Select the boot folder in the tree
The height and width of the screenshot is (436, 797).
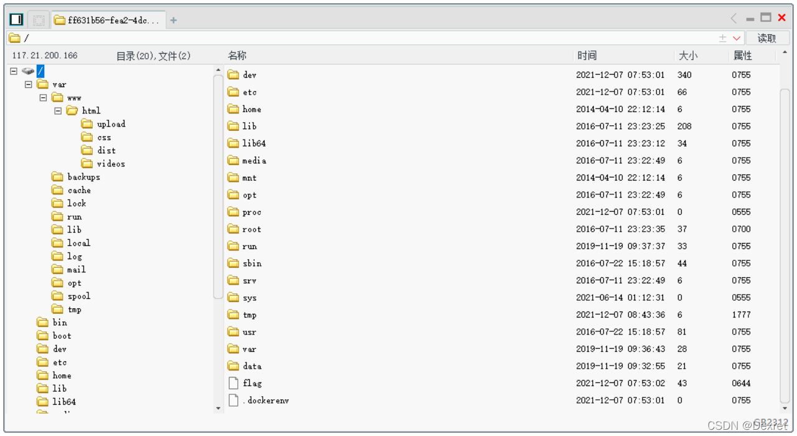(x=54, y=336)
